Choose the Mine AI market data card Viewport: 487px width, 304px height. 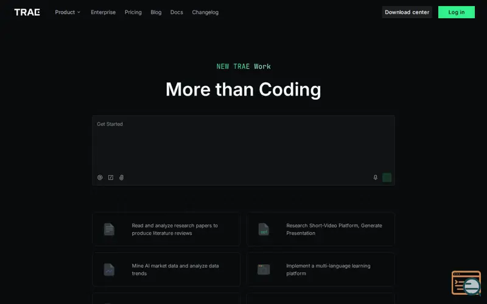[166, 269]
